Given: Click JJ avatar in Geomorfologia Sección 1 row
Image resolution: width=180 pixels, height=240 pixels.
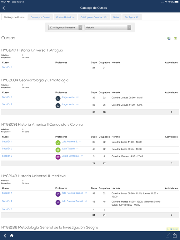Looking at the screenshot, I should [x=58, y=98].
